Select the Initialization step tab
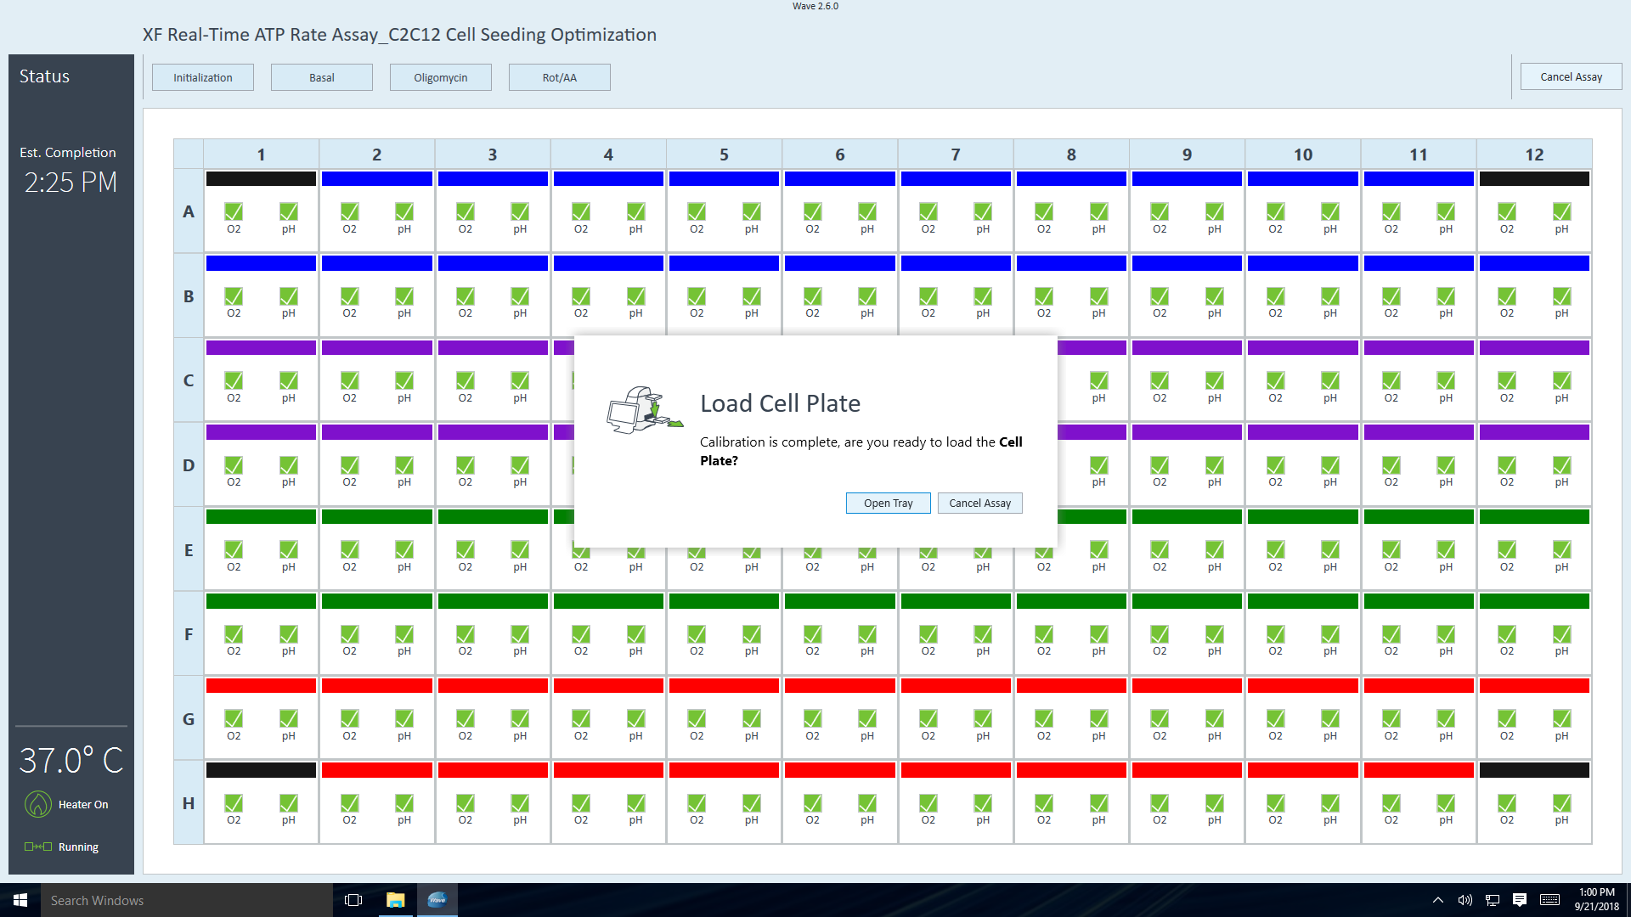This screenshot has height=917, width=1631. coord(203,77)
